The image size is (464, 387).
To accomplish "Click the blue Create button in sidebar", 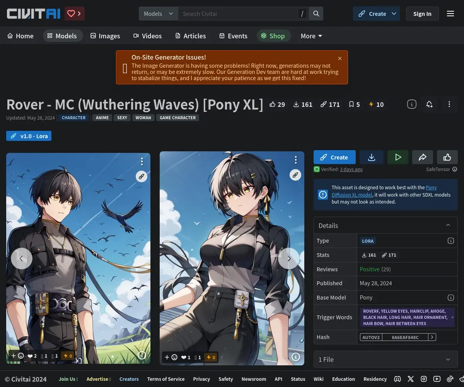I will point(334,157).
